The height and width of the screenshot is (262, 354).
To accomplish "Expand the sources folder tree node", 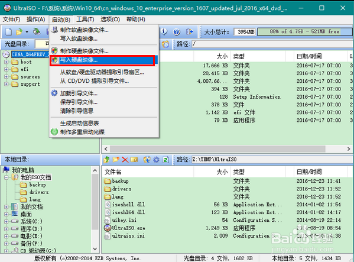I will 7,77.
